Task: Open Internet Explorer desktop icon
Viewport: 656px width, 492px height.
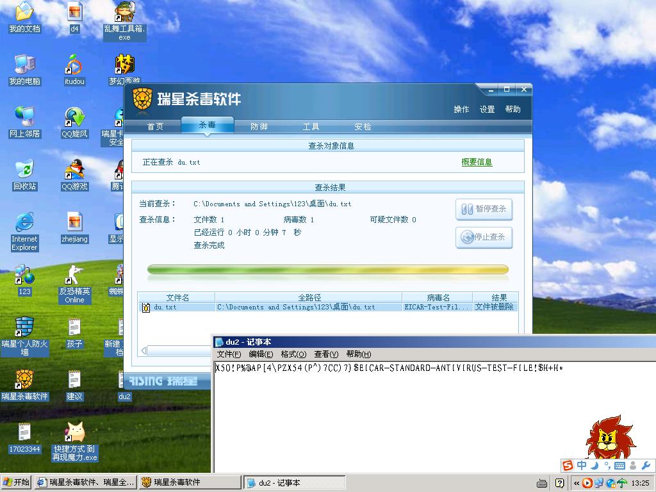Action: coord(25,231)
